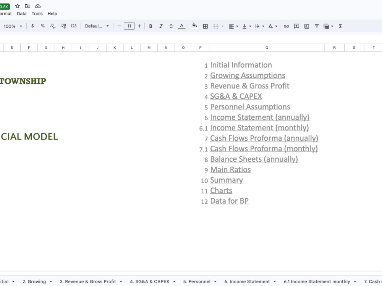This screenshot has width=382, height=286.
Task: Open the Tools menu
Action: (x=37, y=14)
